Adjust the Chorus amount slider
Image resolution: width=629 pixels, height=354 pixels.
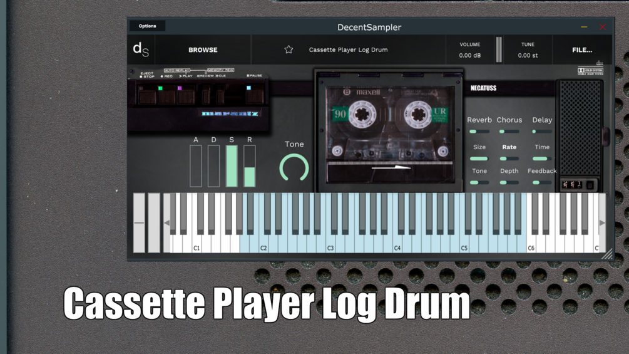click(509, 132)
